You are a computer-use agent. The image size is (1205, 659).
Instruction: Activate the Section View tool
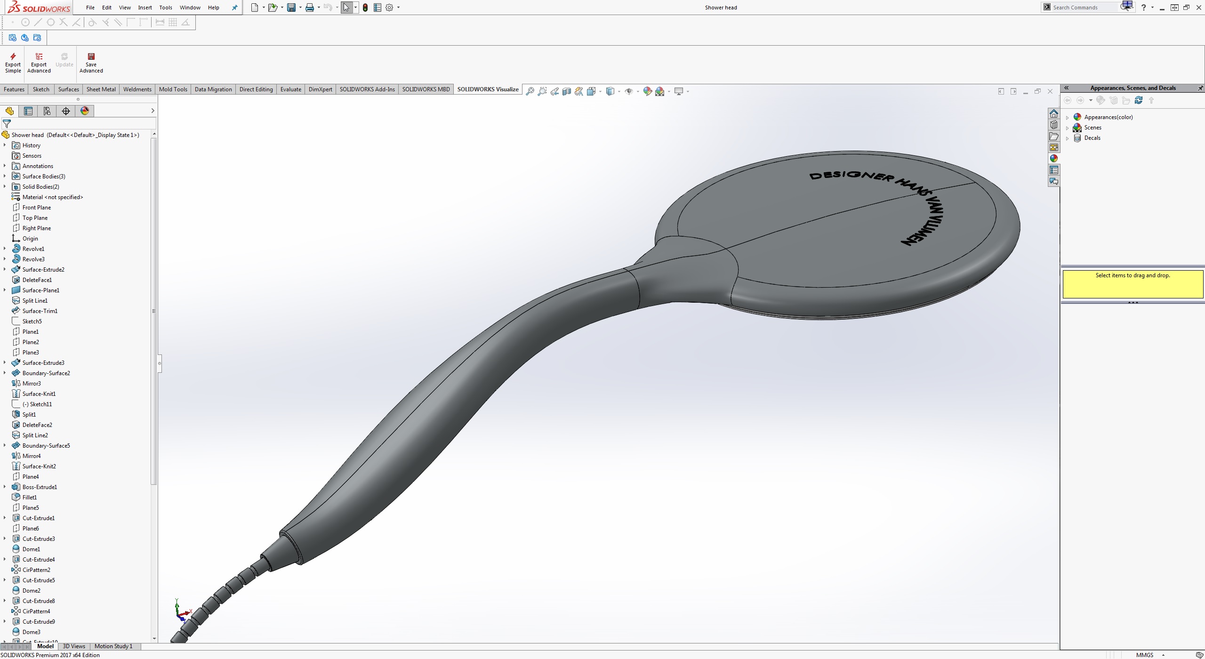tap(567, 91)
